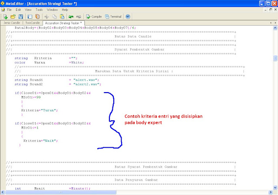Image resolution: width=278 pixels, height=195 pixels.
Task: Click the horizontal scrollbar left arrow
Action: pos(3,192)
